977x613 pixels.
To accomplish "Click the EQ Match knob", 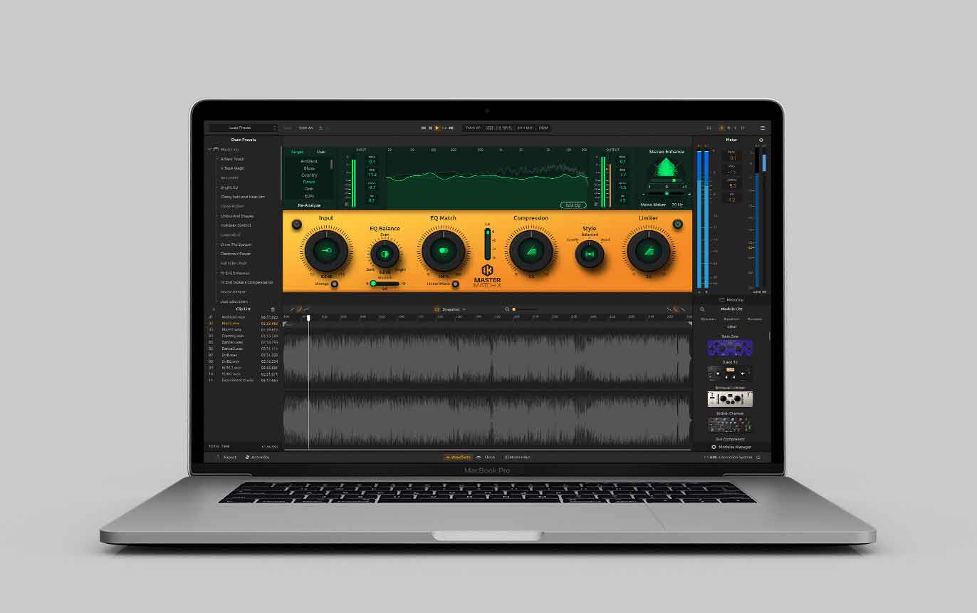I will coord(443,250).
